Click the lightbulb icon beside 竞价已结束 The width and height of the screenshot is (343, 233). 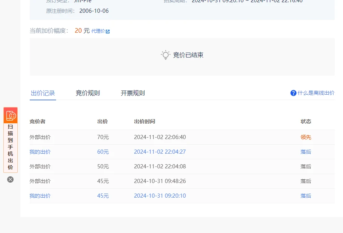tap(166, 55)
